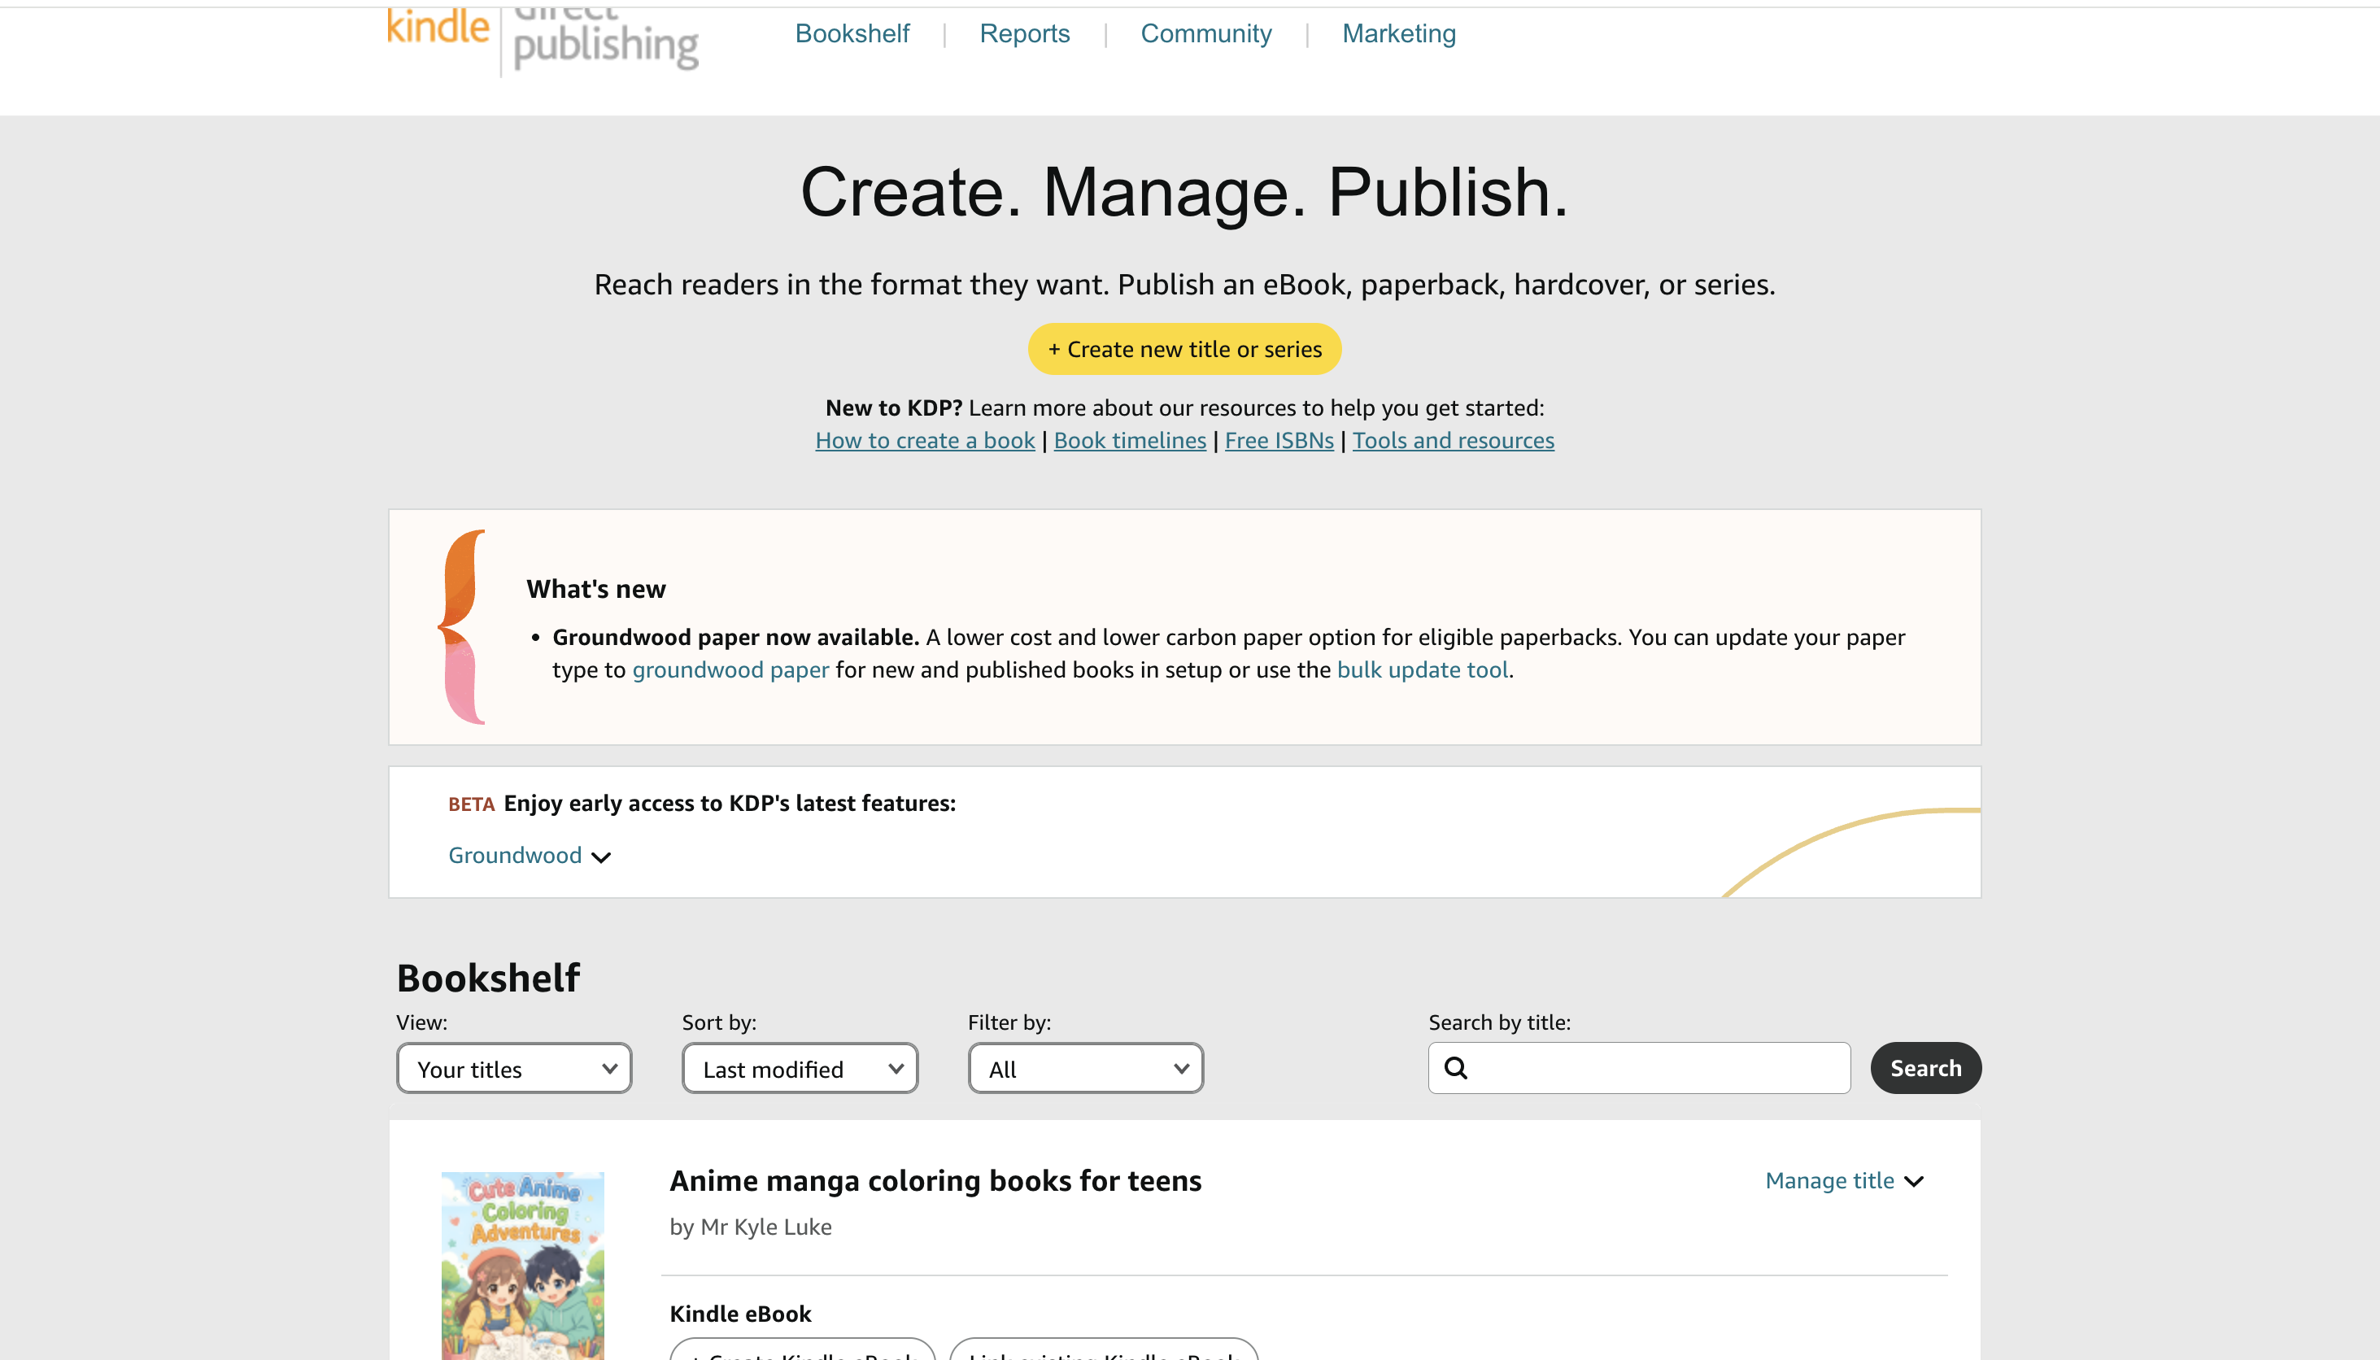Expand the Manage title menu
The height and width of the screenshot is (1360, 2380).
(1844, 1181)
